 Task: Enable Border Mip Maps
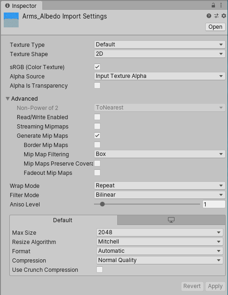click(97, 145)
